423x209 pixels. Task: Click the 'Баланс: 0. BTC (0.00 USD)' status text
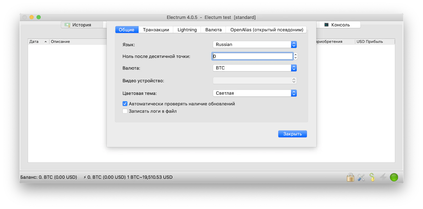coord(49,177)
